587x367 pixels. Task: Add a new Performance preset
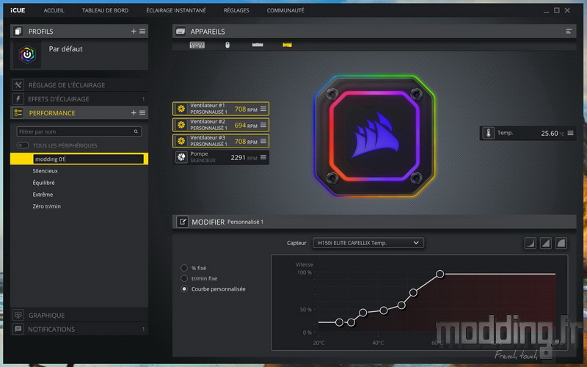tap(134, 113)
